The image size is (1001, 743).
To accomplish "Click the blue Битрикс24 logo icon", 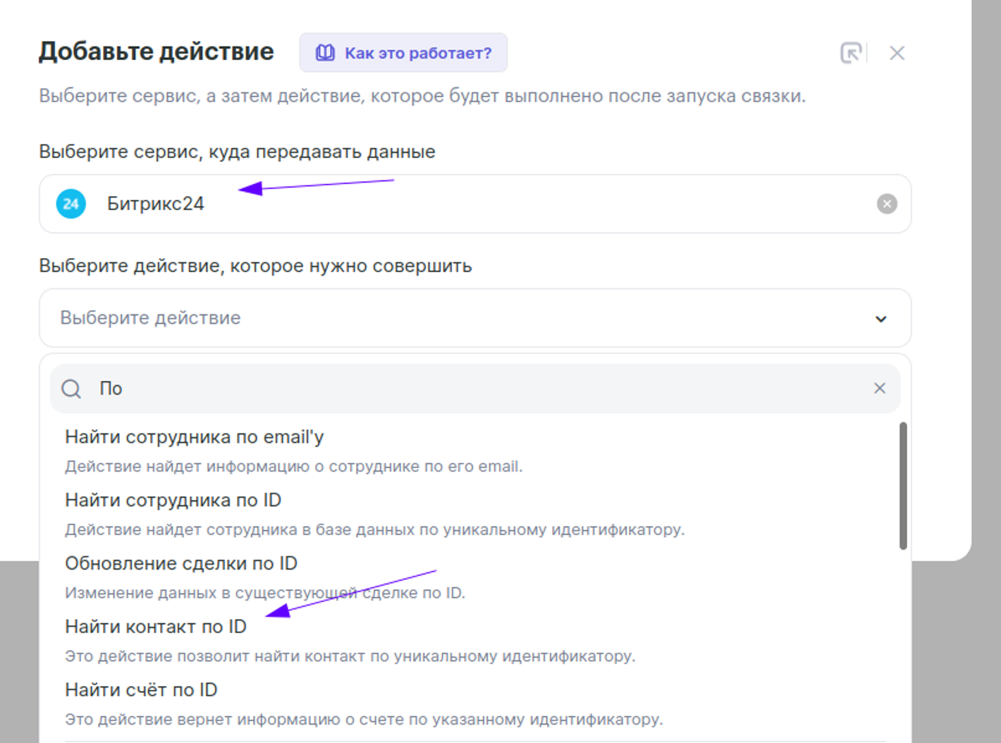I will coord(71,204).
